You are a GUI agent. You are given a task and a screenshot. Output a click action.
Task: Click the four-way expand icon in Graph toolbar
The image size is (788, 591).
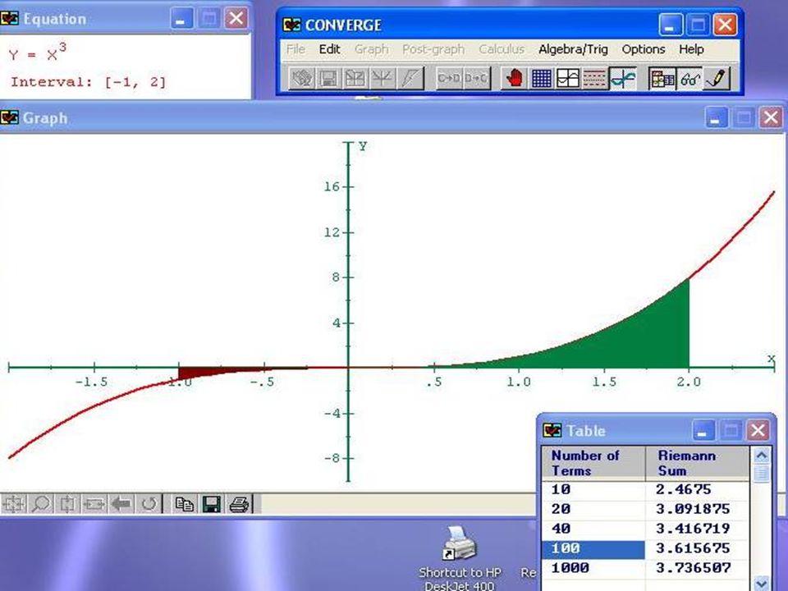point(14,503)
